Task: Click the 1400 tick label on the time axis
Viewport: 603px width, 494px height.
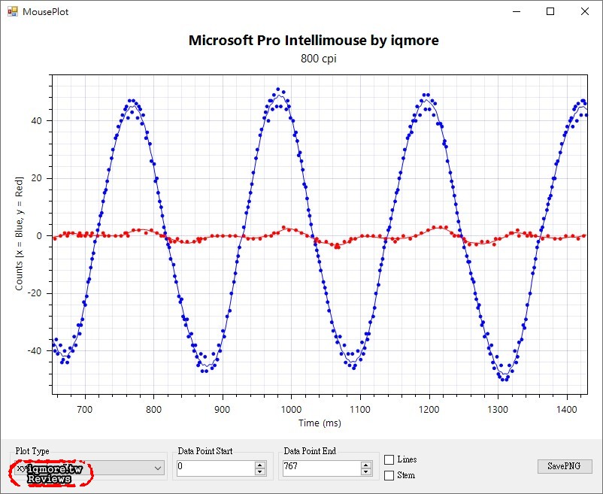Action: tap(566, 410)
